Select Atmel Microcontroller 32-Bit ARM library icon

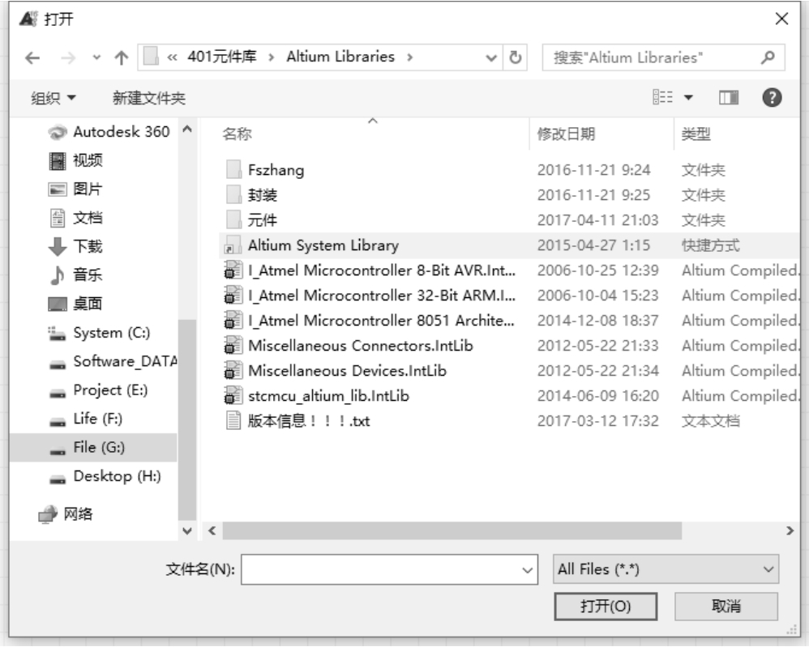click(233, 296)
